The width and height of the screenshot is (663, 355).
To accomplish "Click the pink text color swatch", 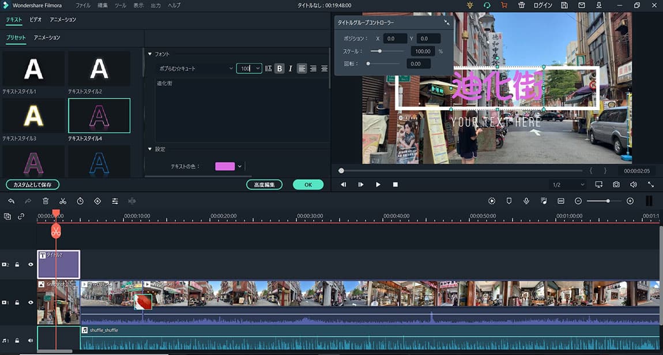I will point(225,167).
